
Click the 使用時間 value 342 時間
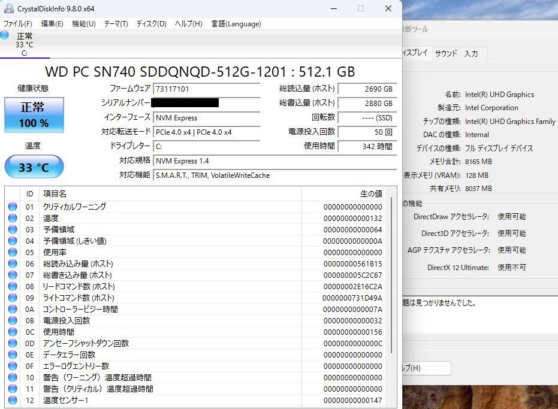click(367, 147)
